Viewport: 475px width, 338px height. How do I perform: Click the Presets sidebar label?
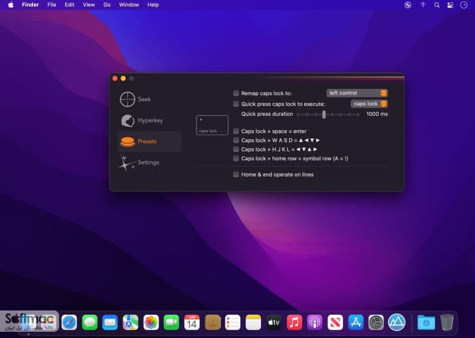click(147, 141)
